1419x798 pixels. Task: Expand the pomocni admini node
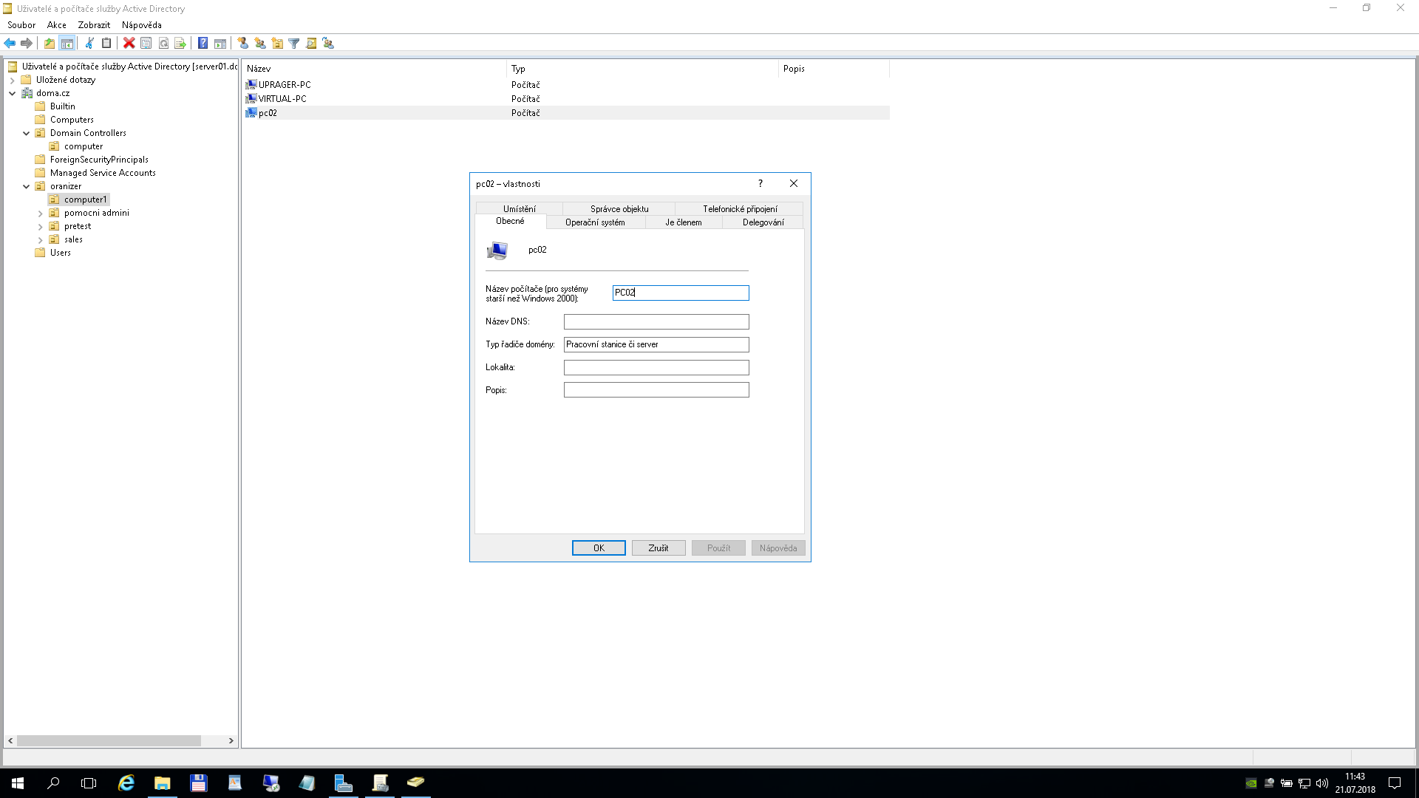click(41, 214)
